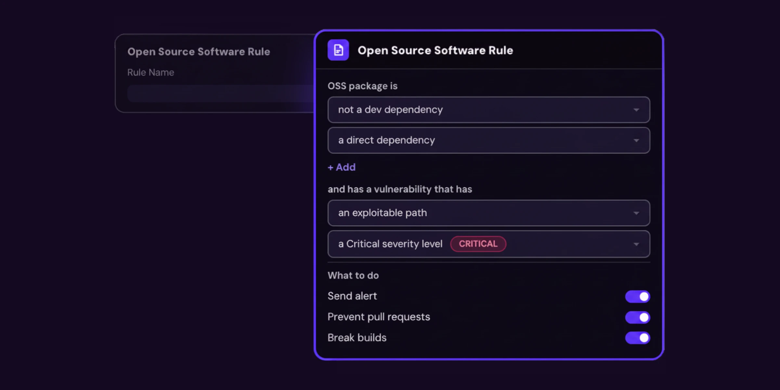
Task: Disable the Prevent pull requests switch
Action: [637, 317]
